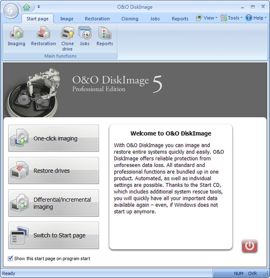Click Switch to Start page button

coord(54,235)
